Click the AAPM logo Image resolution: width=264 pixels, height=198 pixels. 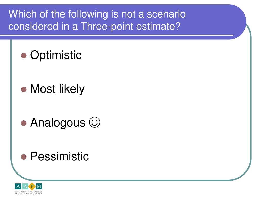(28, 188)
